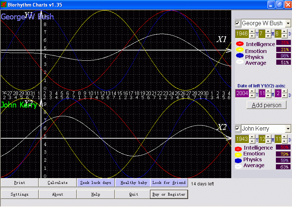Restore down the Biorhythm Charts window
The width and height of the screenshot is (292, 207).
tap(280, 5)
